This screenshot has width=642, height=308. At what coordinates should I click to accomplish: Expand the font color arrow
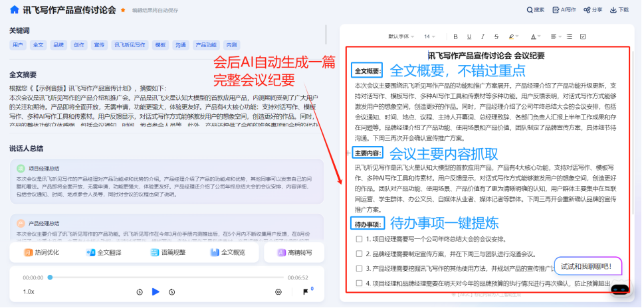[540, 37]
